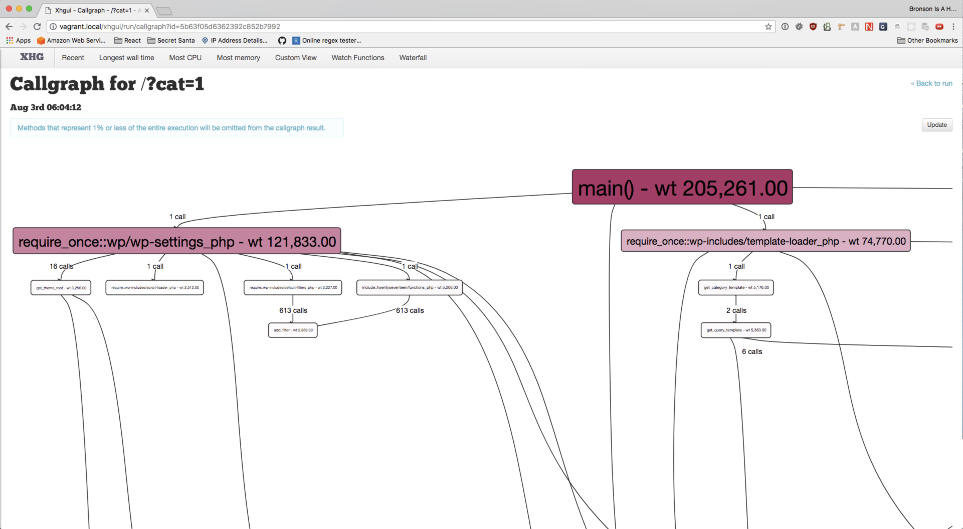Open the Longest wall time menu

127,58
